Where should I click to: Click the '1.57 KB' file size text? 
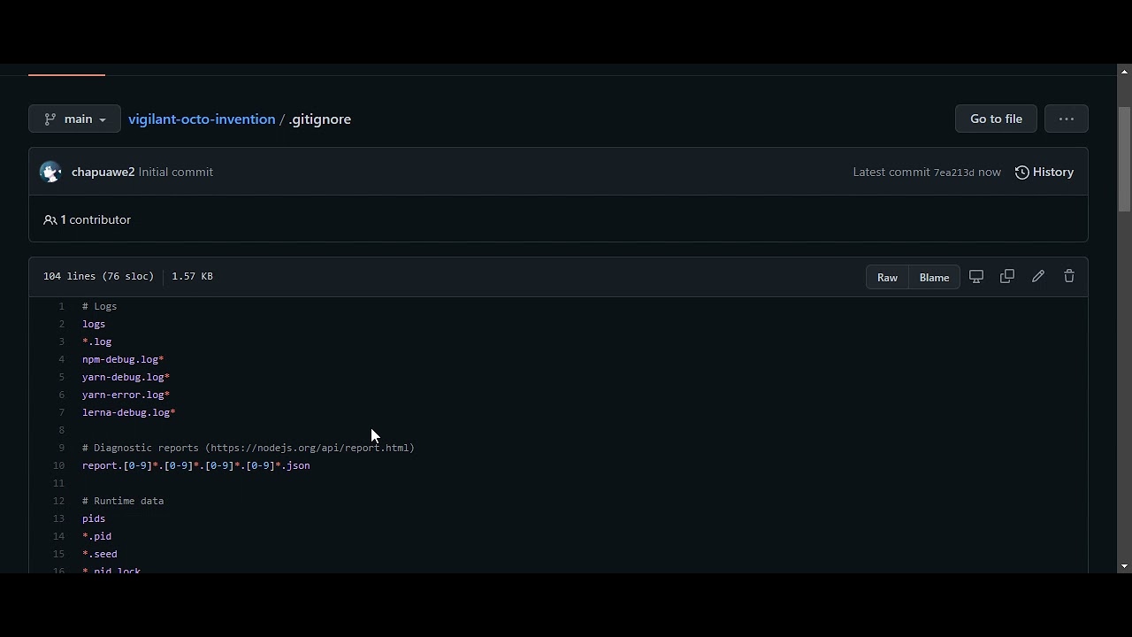(192, 276)
